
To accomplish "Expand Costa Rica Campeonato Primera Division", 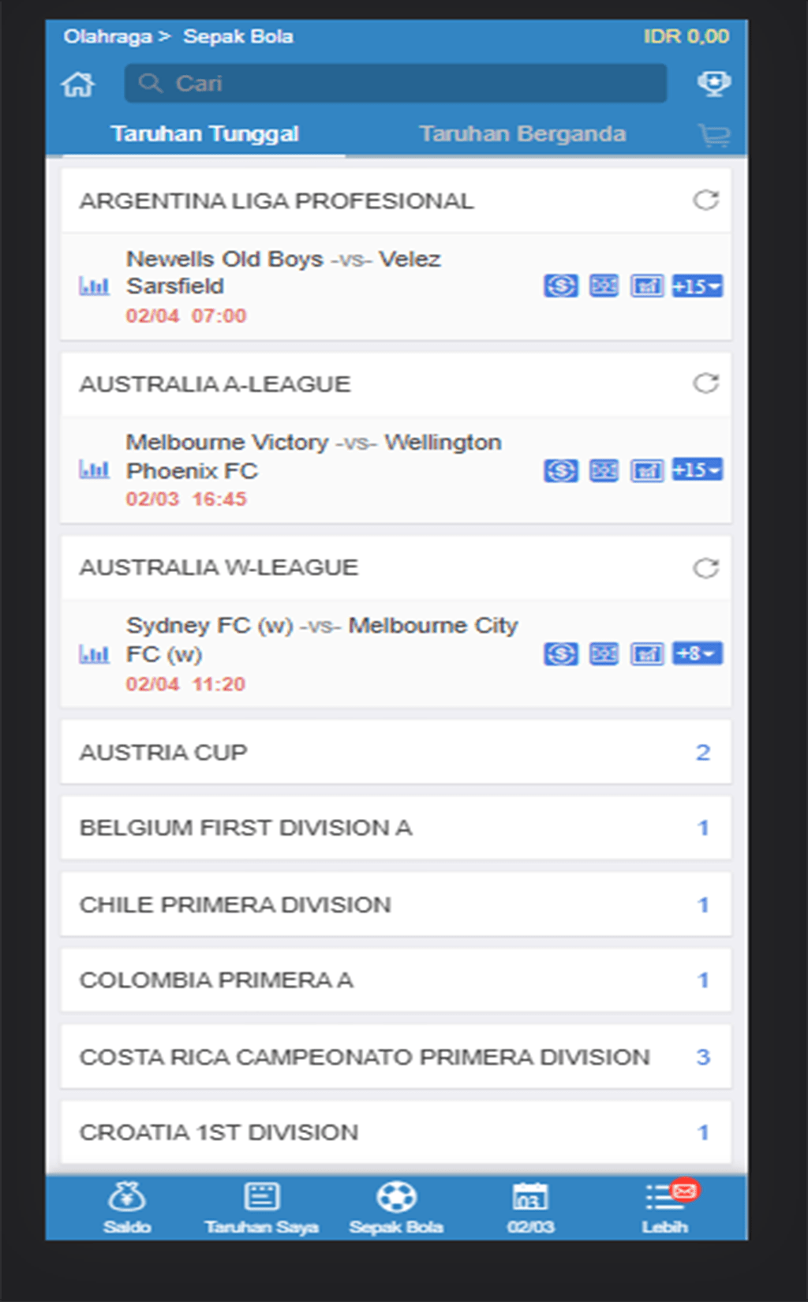I will [x=395, y=1057].
